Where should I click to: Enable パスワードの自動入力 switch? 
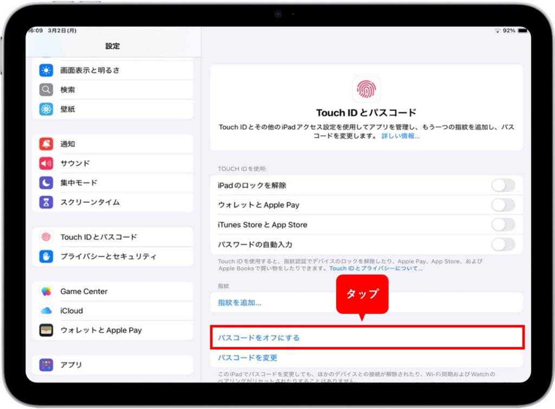pos(502,245)
